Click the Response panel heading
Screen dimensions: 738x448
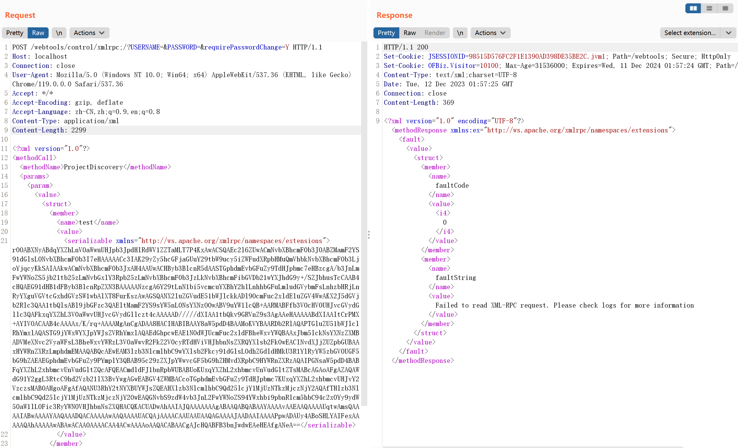coord(394,15)
